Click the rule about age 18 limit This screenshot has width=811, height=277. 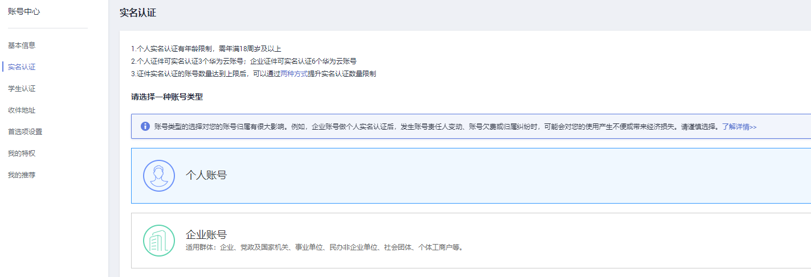(x=206, y=49)
